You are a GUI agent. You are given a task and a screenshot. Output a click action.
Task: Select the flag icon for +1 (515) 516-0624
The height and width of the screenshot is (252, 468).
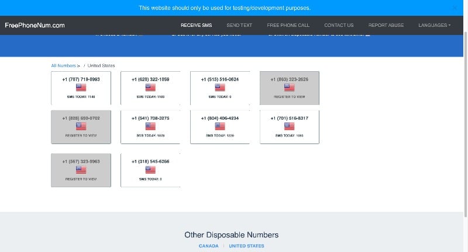click(220, 87)
